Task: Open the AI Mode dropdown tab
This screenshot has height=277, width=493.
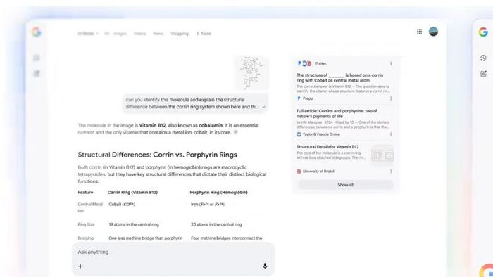Action: click(88, 34)
